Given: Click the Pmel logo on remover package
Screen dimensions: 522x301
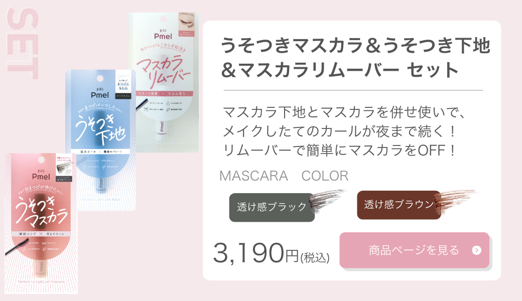Looking at the screenshot, I should coord(163,36).
